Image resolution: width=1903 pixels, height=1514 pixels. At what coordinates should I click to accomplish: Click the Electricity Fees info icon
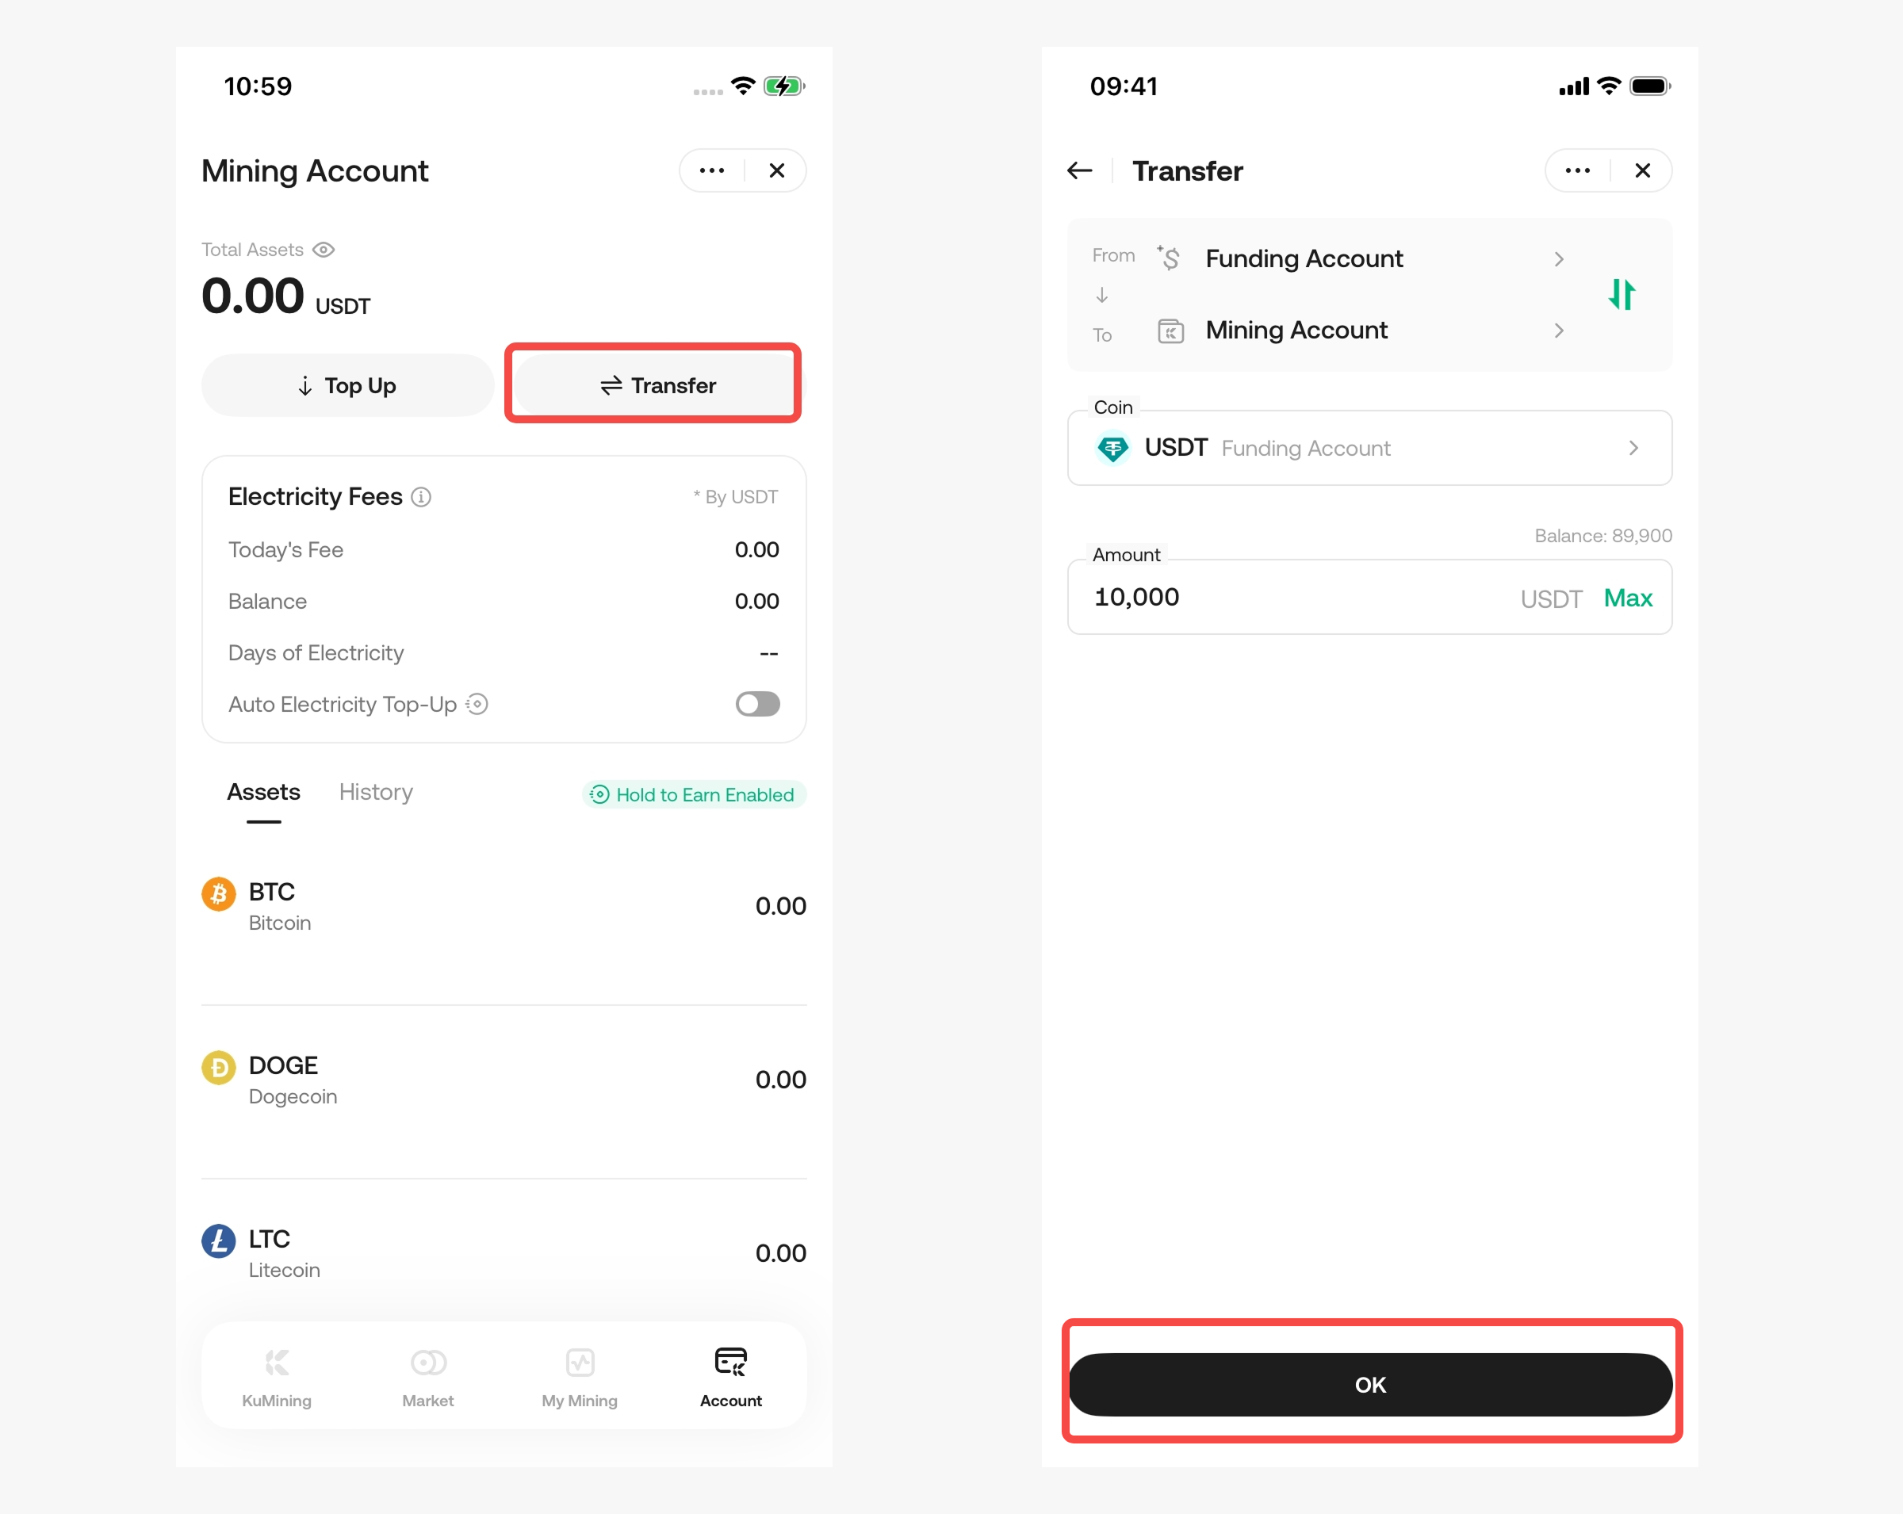[422, 498]
